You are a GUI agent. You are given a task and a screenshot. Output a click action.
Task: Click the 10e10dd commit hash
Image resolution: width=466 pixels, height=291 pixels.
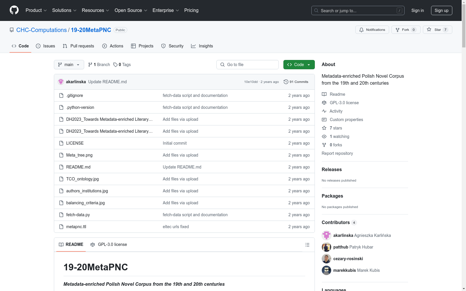click(x=251, y=82)
